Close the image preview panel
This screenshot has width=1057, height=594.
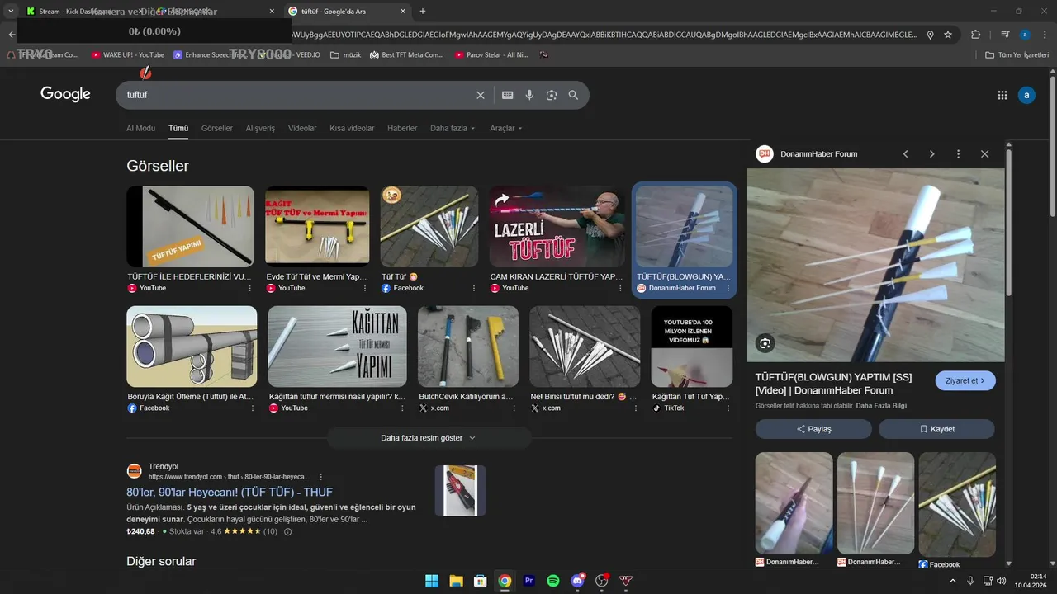pyautogui.click(x=985, y=154)
